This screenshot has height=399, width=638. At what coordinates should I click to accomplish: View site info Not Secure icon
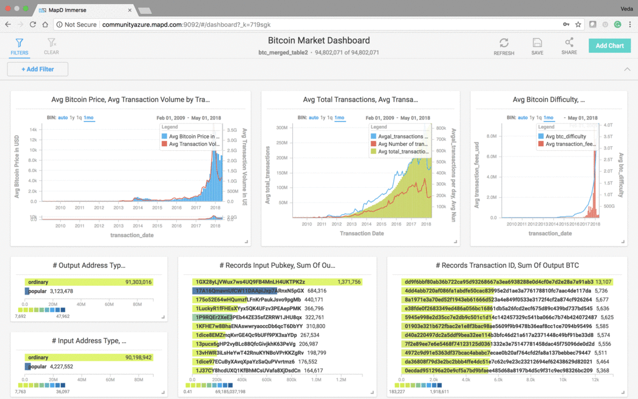77,24
